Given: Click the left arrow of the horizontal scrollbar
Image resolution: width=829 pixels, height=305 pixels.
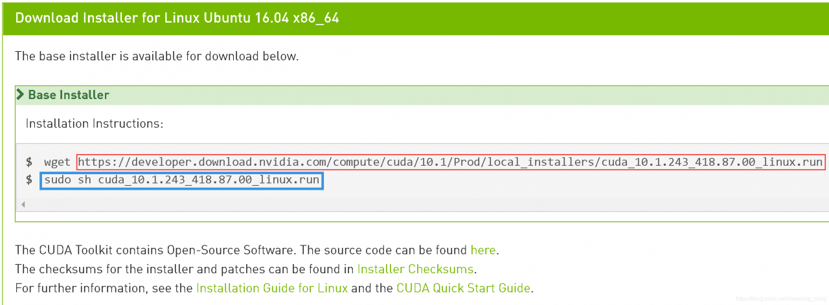Looking at the screenshot, I should [x=23, y=205].
